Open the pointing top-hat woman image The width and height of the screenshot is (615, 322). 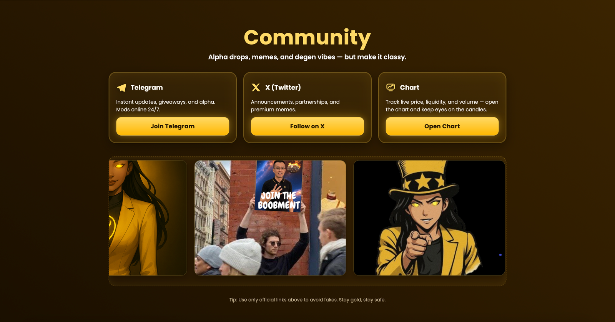429,218
